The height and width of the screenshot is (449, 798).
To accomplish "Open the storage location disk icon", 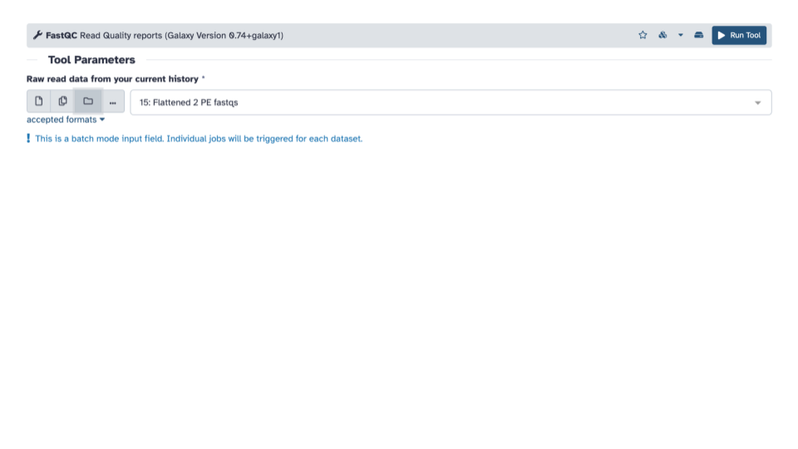I will click(x=699, y=35).
